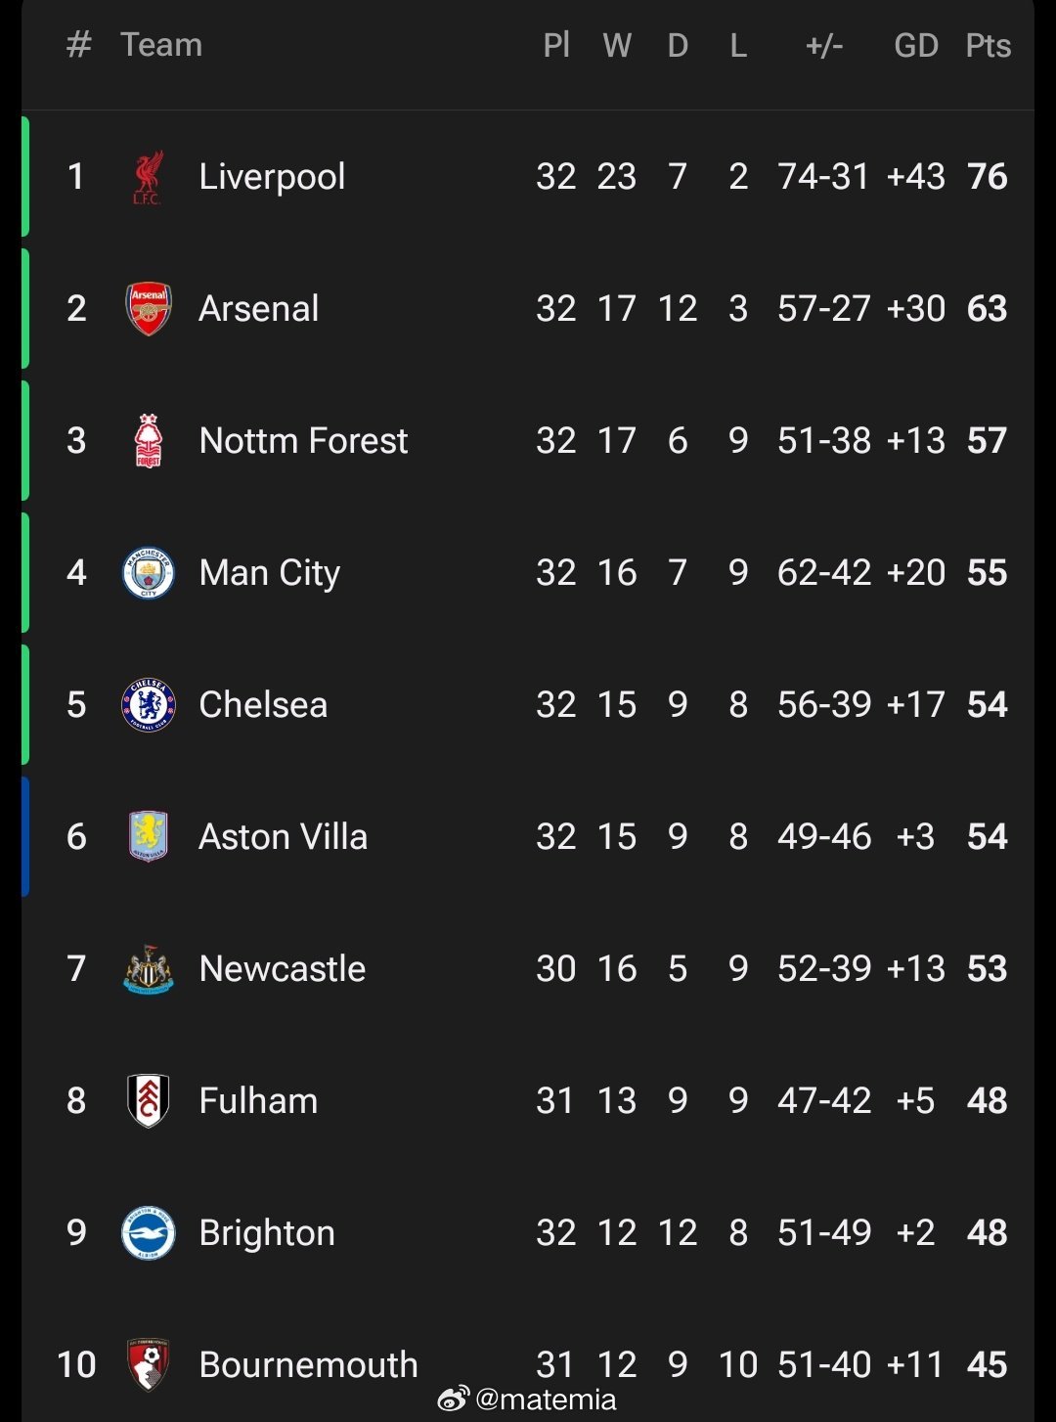This screenshot has width=1056, height=1422.
Task: Tap the Aston Villa crest icon
Action: click(x=148, y=837)
